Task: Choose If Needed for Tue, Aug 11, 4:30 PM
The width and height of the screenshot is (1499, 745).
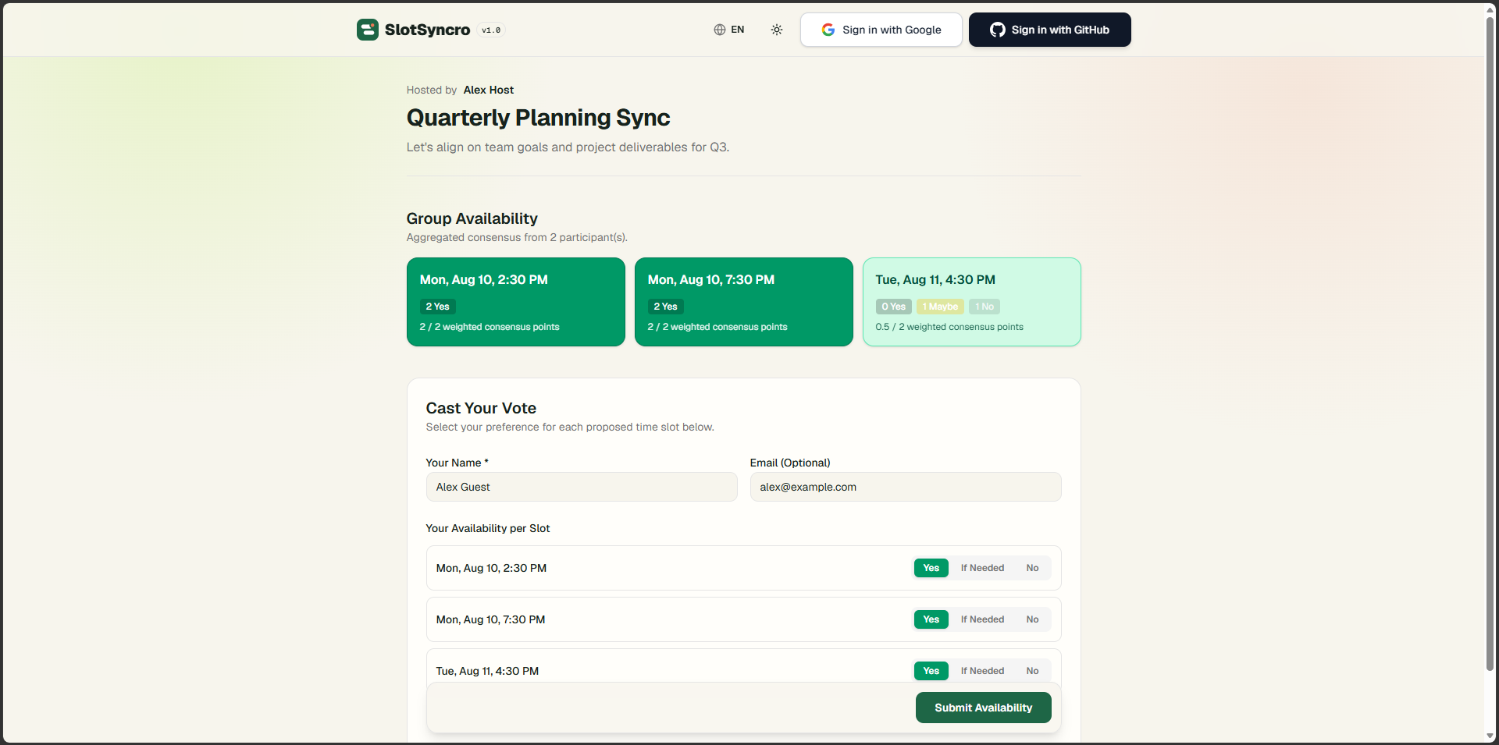Action: (982, 671)
